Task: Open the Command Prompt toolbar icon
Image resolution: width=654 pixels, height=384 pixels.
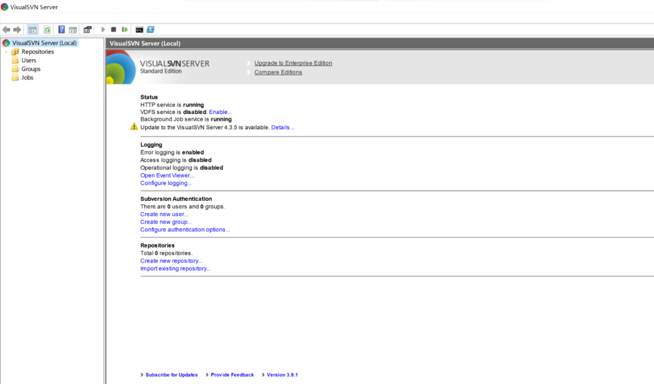Action: pyautogui.click(x=139, y=30)
